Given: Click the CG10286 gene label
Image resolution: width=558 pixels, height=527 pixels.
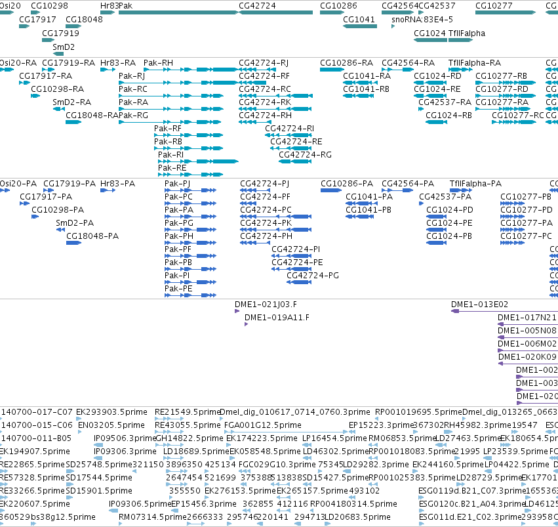Looking at the screenshot, I should 338,6.
